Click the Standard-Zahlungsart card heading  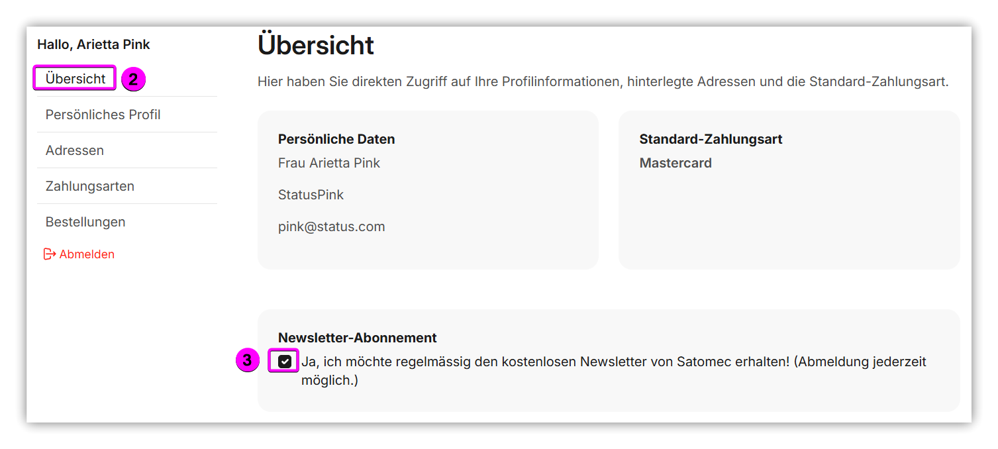pyautogui.click(x=711, y=139)
